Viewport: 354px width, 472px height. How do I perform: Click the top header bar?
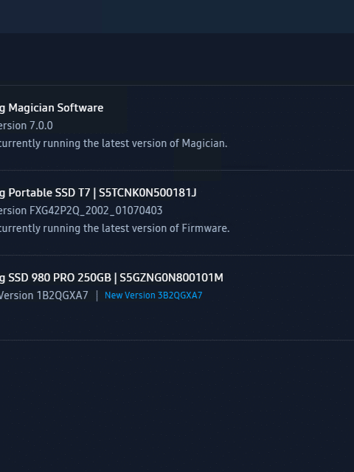[177, 16]
